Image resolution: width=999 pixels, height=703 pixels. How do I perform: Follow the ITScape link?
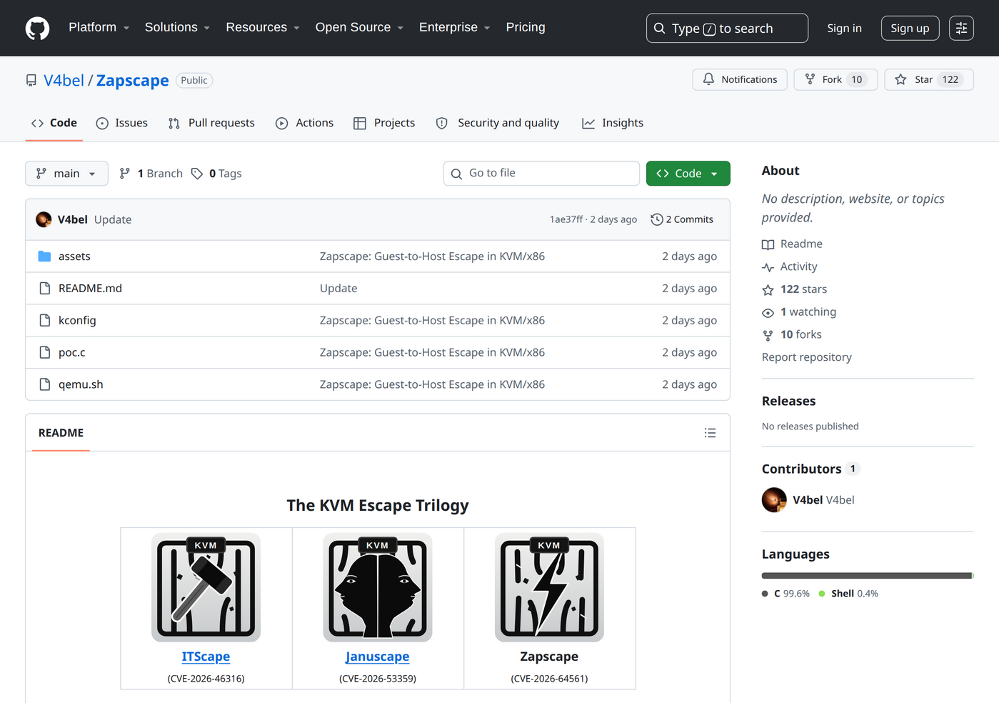[x=206, y=657]
